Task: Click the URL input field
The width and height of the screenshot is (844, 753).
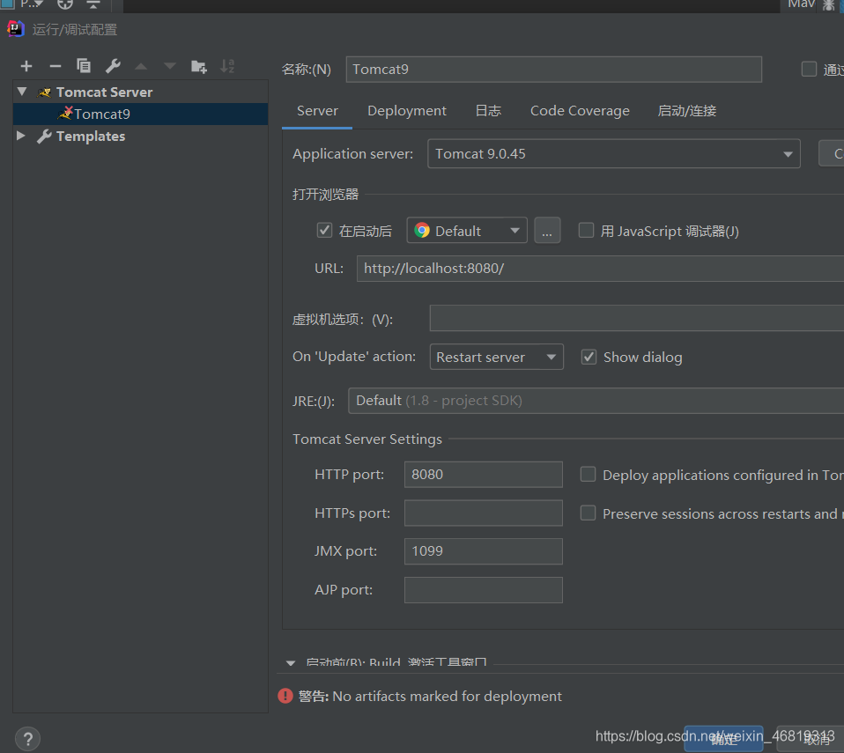Action: [600, 269]
